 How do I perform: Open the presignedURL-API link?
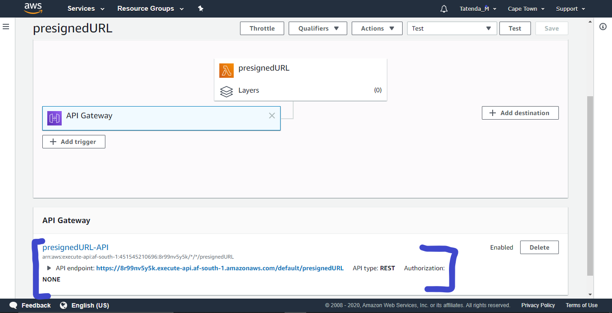75,247
